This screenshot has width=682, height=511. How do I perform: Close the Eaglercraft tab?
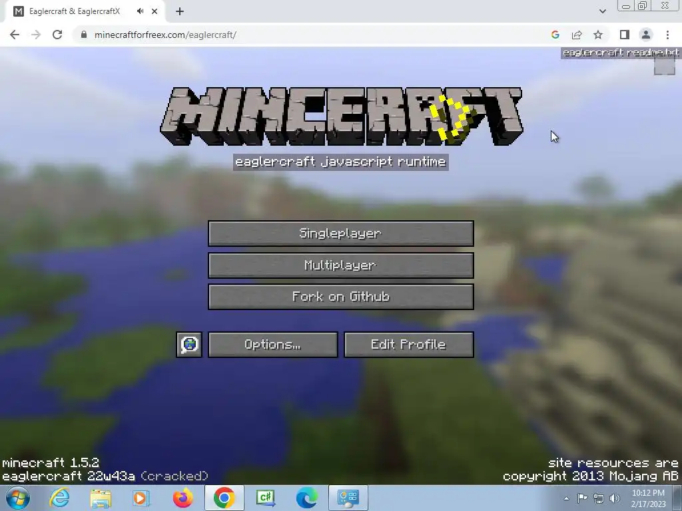coord(155,11)
